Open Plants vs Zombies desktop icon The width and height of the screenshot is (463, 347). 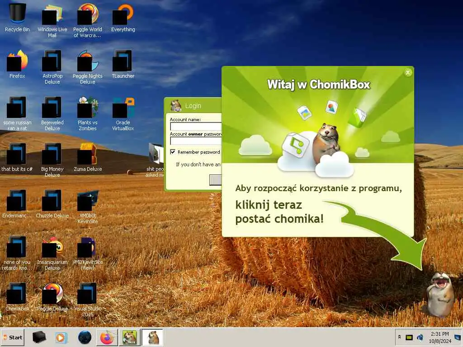coord(87,113)
